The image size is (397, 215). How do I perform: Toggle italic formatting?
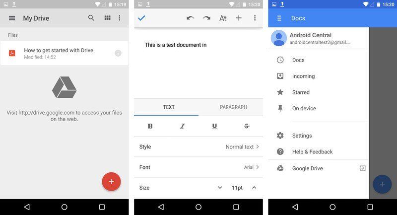point(182,126)
